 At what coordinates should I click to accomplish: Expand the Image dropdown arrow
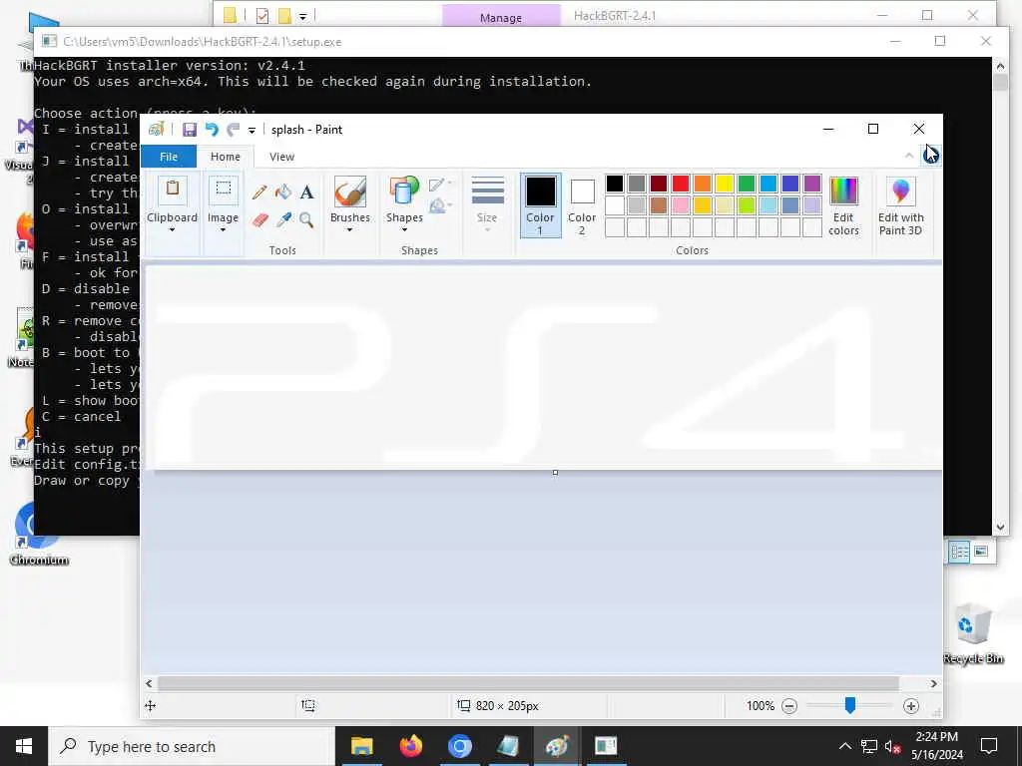tap(223, 230)
